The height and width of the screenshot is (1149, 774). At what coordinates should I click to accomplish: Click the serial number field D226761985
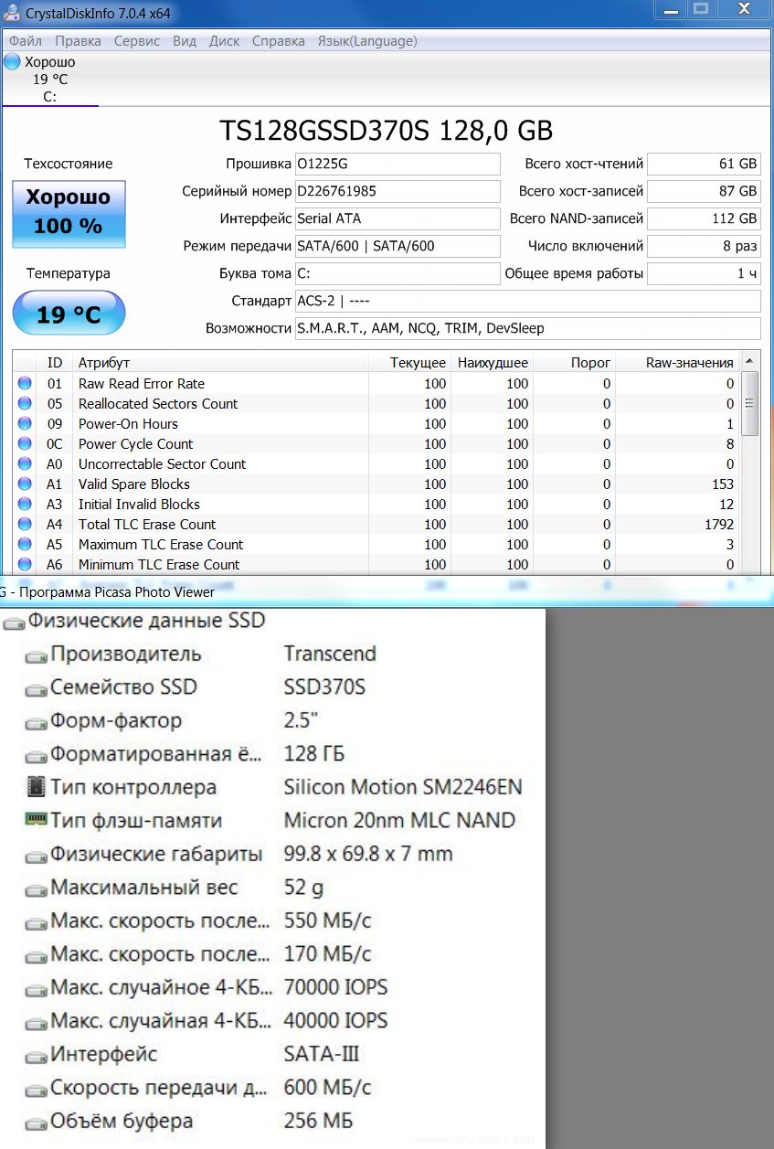[398, 191]
